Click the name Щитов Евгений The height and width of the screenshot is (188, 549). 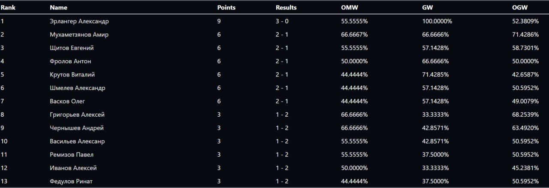(72, 48)
